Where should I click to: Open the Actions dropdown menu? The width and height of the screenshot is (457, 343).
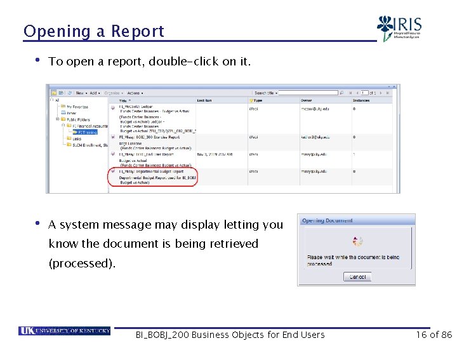tap(135, 93)
